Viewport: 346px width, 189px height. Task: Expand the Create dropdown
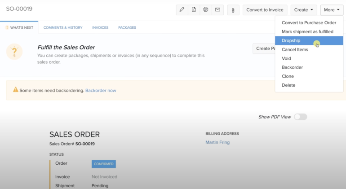[x=304, y=10]
